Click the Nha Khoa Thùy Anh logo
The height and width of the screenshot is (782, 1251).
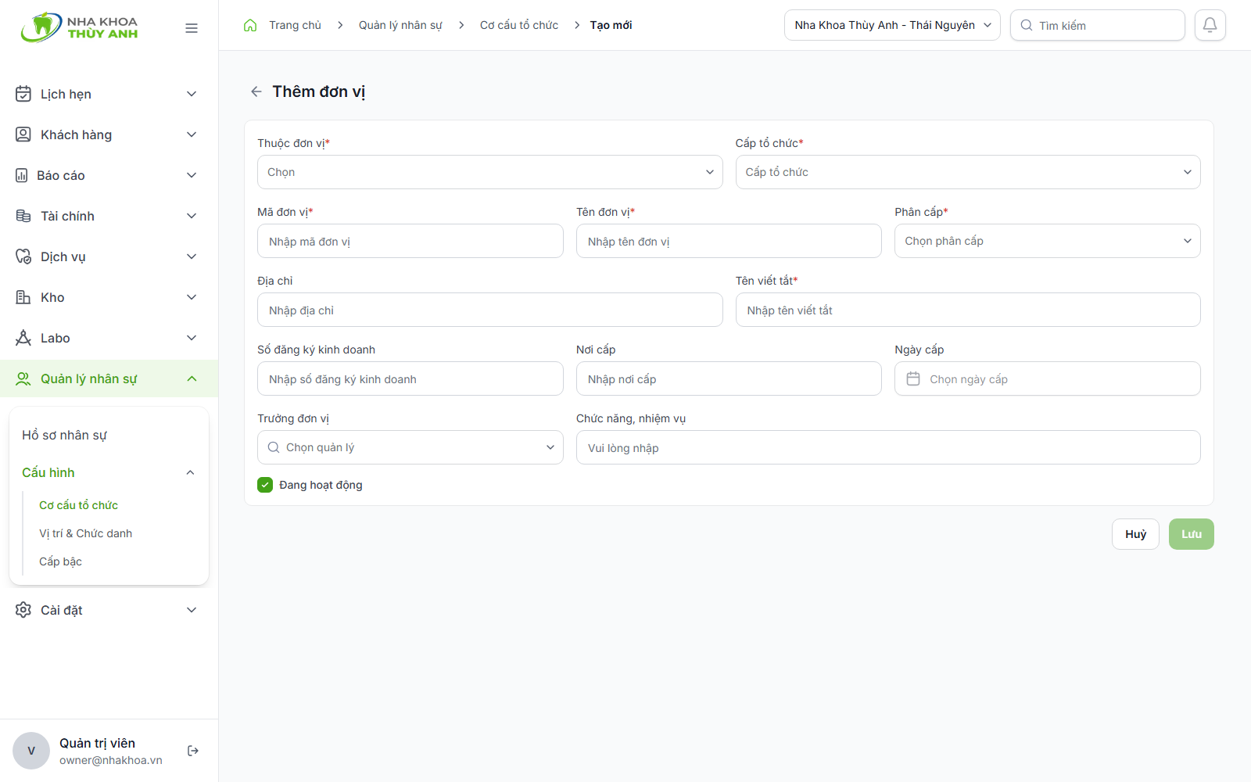pyautogui.click(x=80, y=27)
